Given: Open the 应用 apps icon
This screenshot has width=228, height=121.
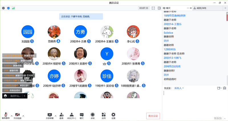Looking at the screenshot, I should pos(103,115).
